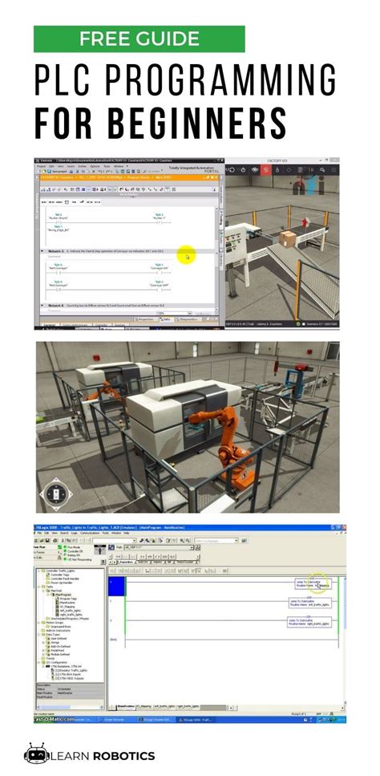Click the eye icon in Factory I/O toolbar

pyautogui.click(x=254, y=170)
